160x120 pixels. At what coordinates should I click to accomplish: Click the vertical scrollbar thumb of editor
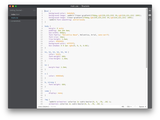click(146, 38)
